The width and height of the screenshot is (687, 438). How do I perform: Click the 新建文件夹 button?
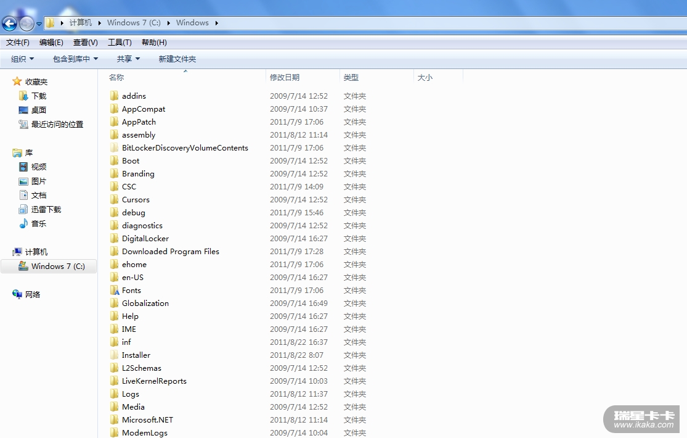177,59
